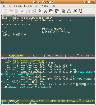Screen dimensions: 96x105
Task: Choose the "./" completion entry
Action: point(3,29)
